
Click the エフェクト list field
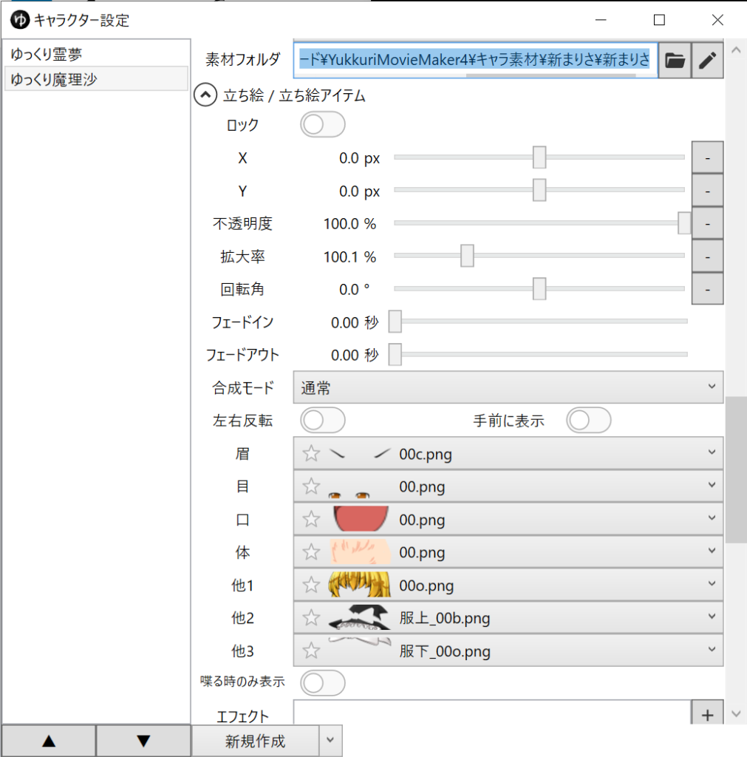coord(492,713)
